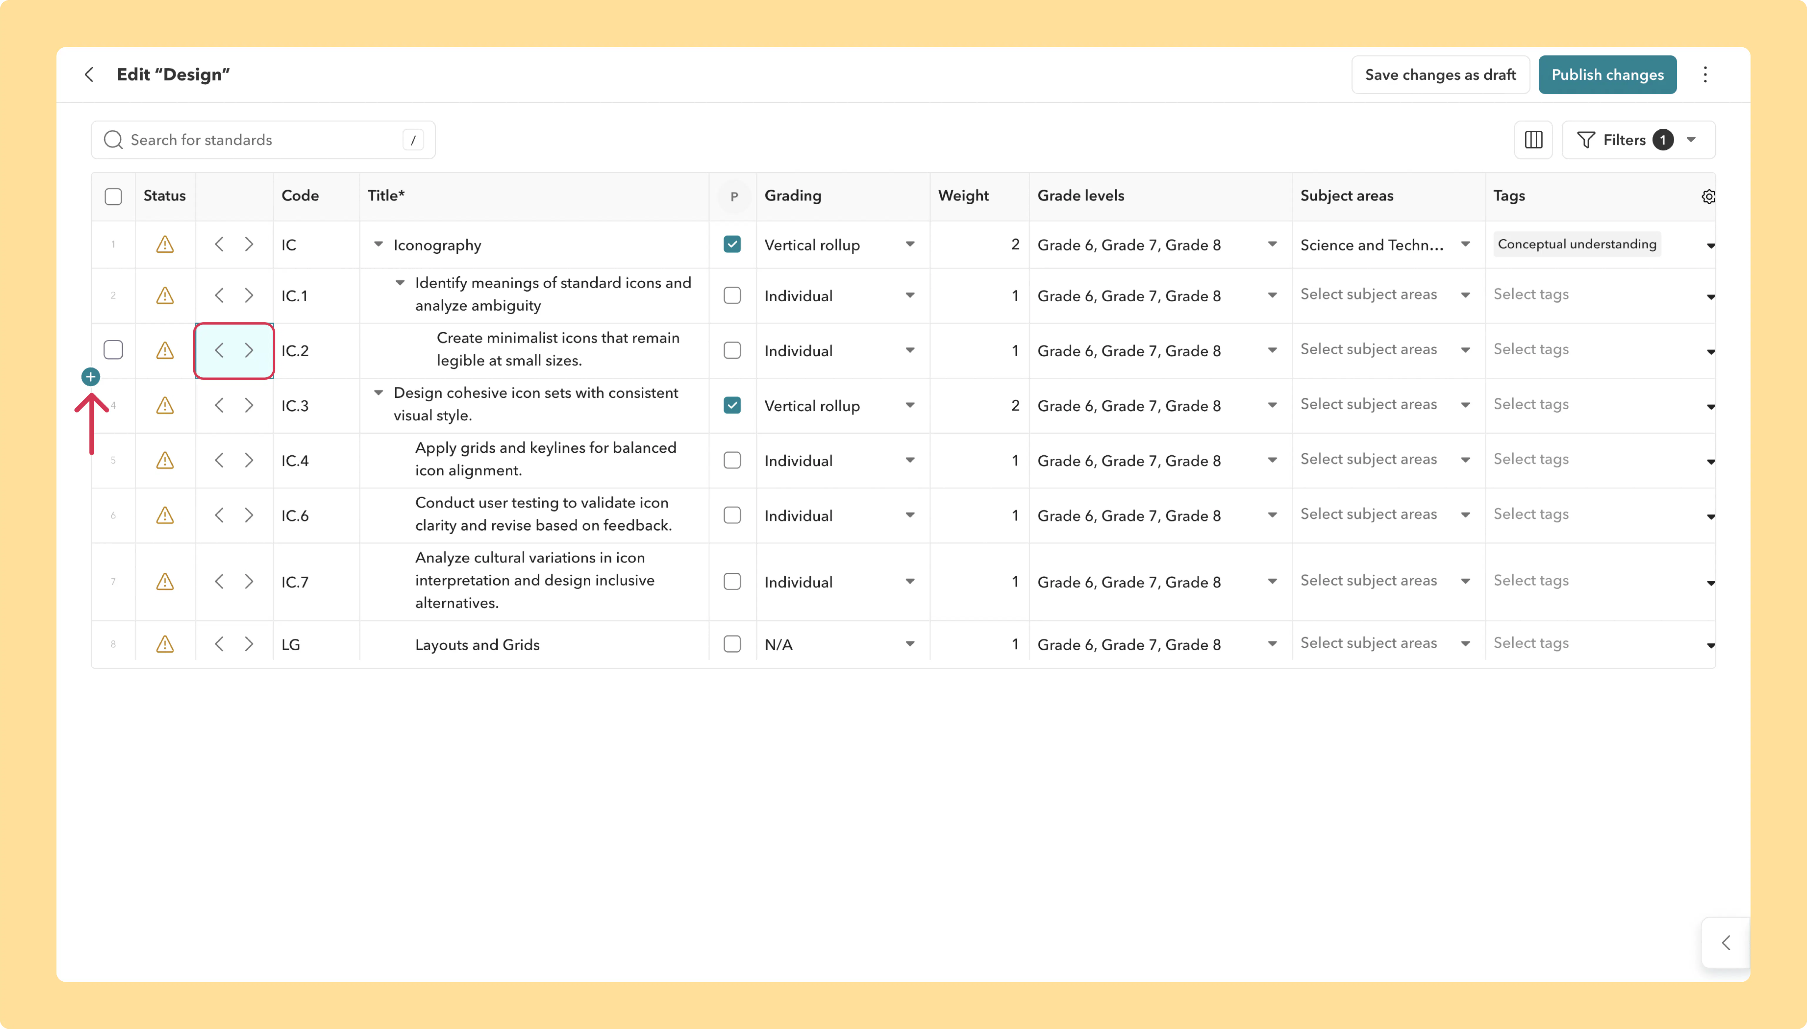This screenshot has width=1807, height=1029.
Task: Open the Filters dropdown
Action: coord(1638,140)
